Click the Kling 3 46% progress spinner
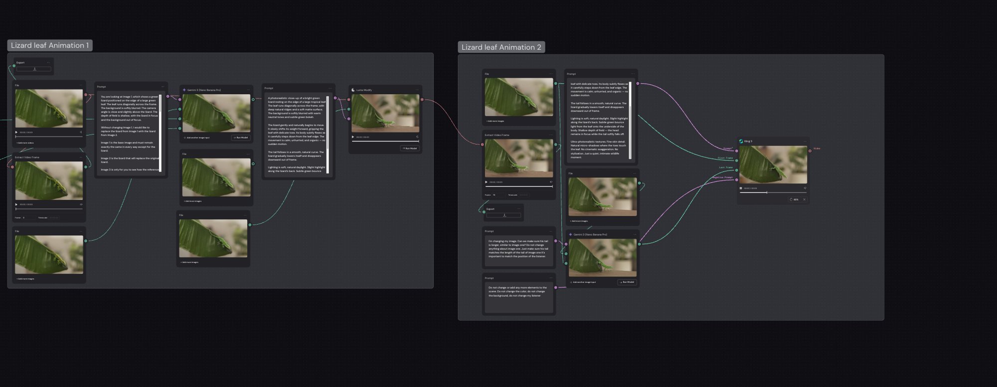 click(791, 199)
